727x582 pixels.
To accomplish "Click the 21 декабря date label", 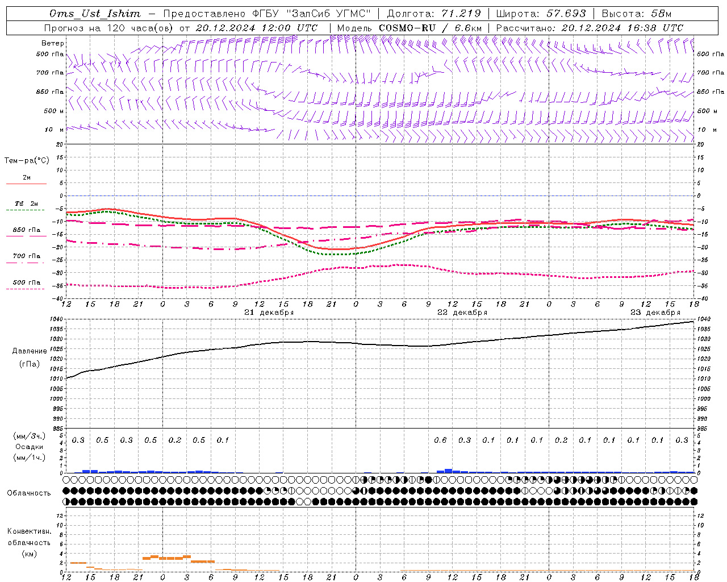I will tap(269, 313).
